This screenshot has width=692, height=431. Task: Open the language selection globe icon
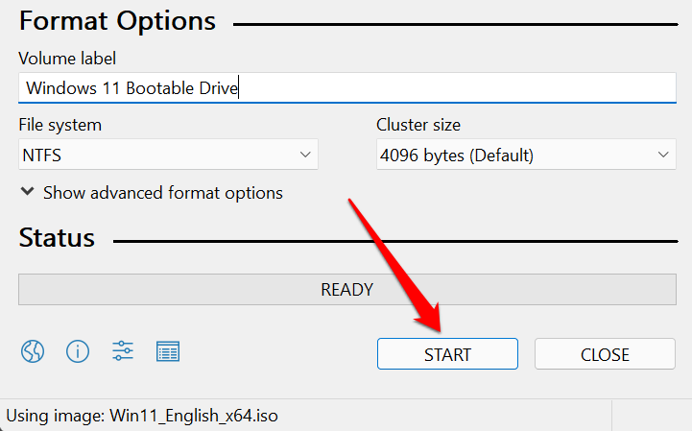33,351
